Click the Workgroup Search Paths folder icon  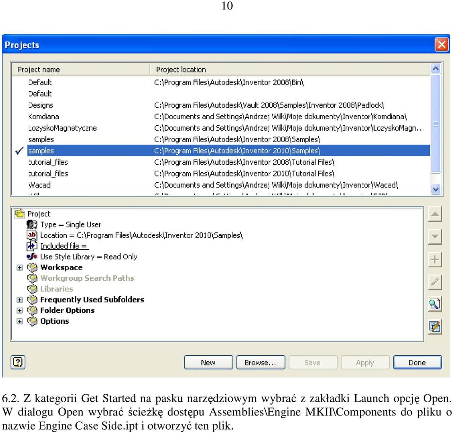[33, 278]
